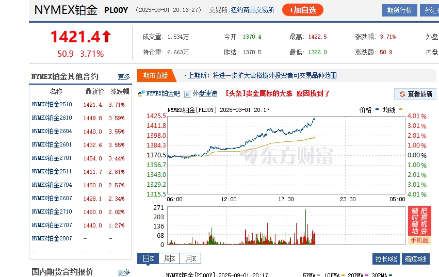
Task: Click the 1460.0 price for NYMEX铂金2710
Action: click(93, 213)
